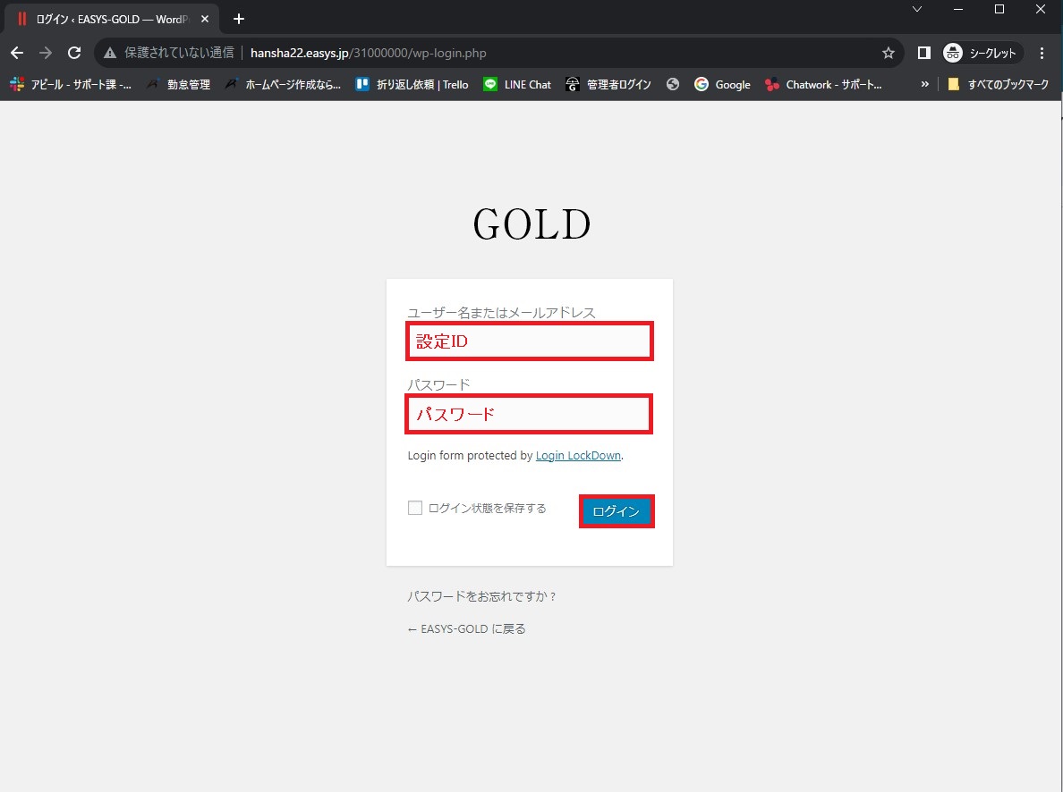1063x792 pixels.
Task: Open the LINE Chat bookmark
Action: point(517,84)
